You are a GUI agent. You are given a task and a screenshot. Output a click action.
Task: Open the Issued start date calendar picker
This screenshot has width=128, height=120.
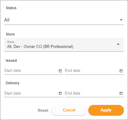click(x=60, y=71)
